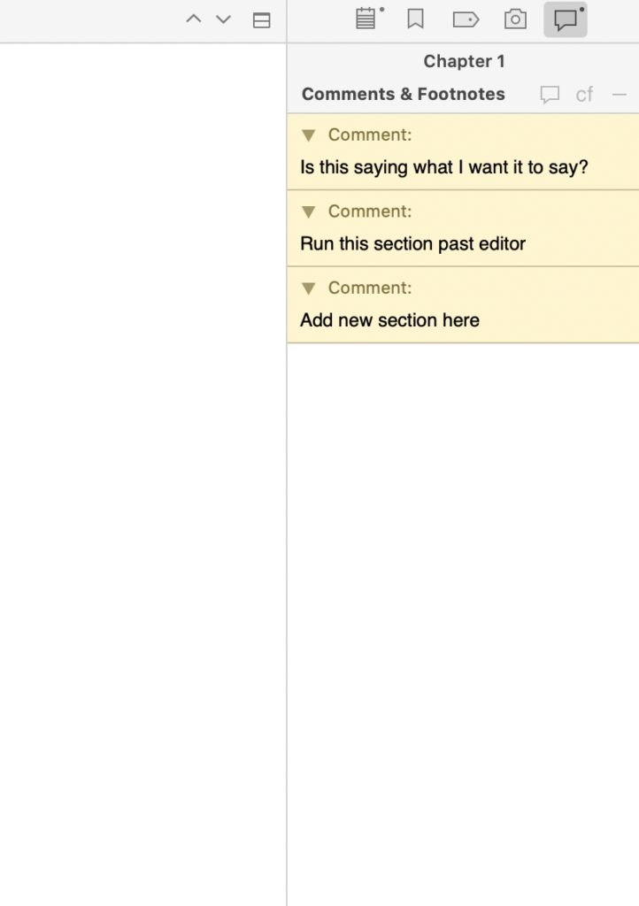The width and height of the screenshot is (639, 906).
Task: Delete selected comment using minus button
Action: (620, 95)
